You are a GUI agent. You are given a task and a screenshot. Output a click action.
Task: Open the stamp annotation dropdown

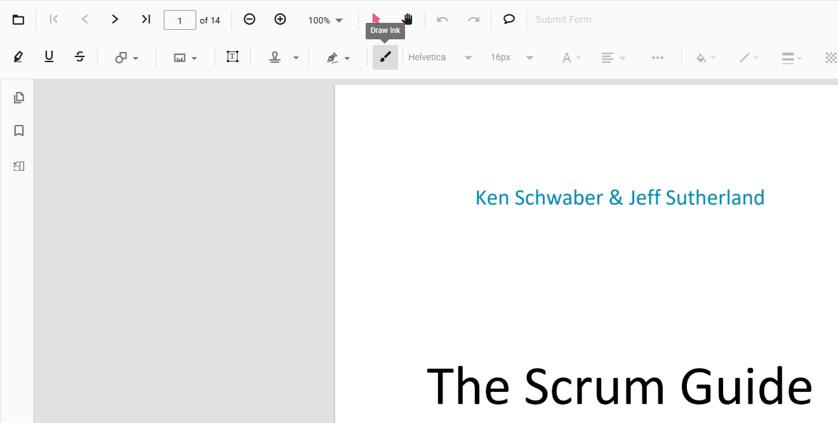tap(283, 58)
